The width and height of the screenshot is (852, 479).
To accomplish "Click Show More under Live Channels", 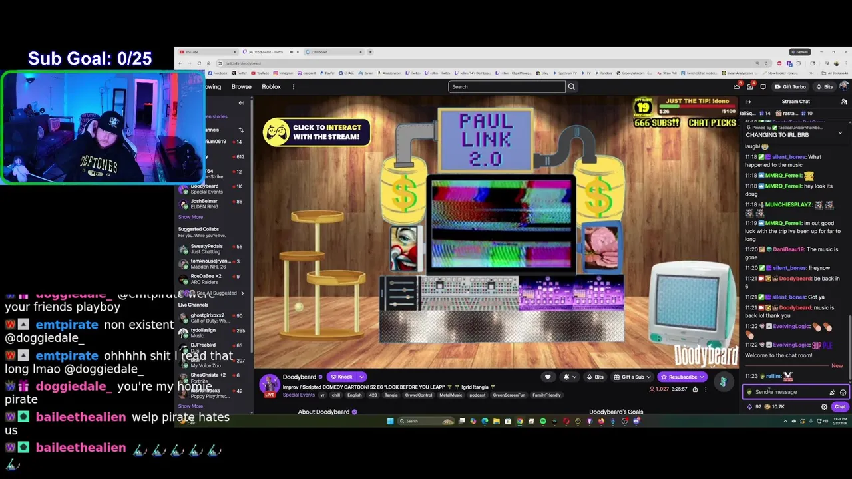I will pos(190,406).
